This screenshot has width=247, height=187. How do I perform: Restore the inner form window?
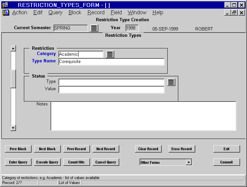pyautogui.click(x=234, y=13)
